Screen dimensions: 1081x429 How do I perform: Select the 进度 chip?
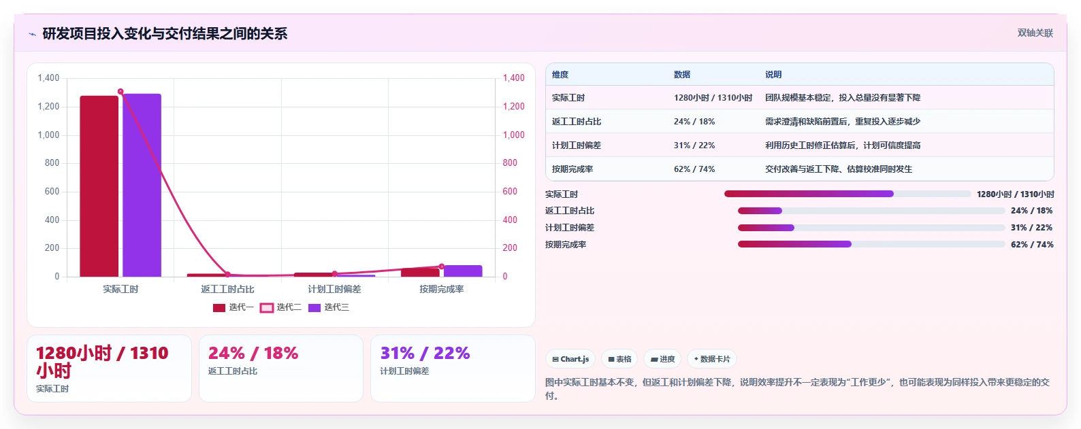point(662,359)
